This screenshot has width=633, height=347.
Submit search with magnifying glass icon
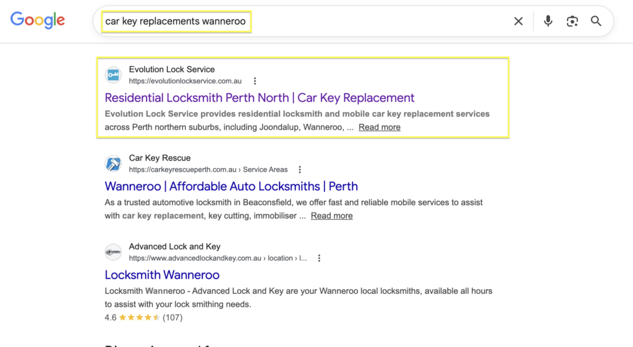pyautogui.click(x=596, y=21)
